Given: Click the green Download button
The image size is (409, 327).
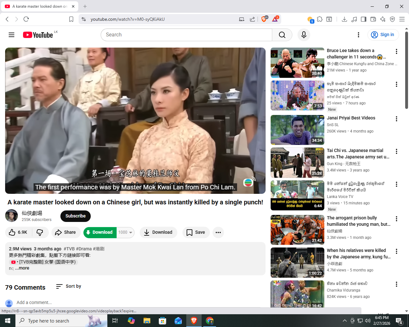Looking at the screenshot, I should click(99, 232).
